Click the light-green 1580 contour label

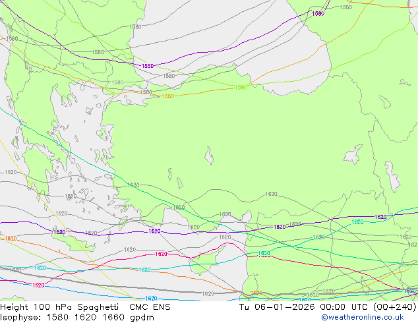241,88
